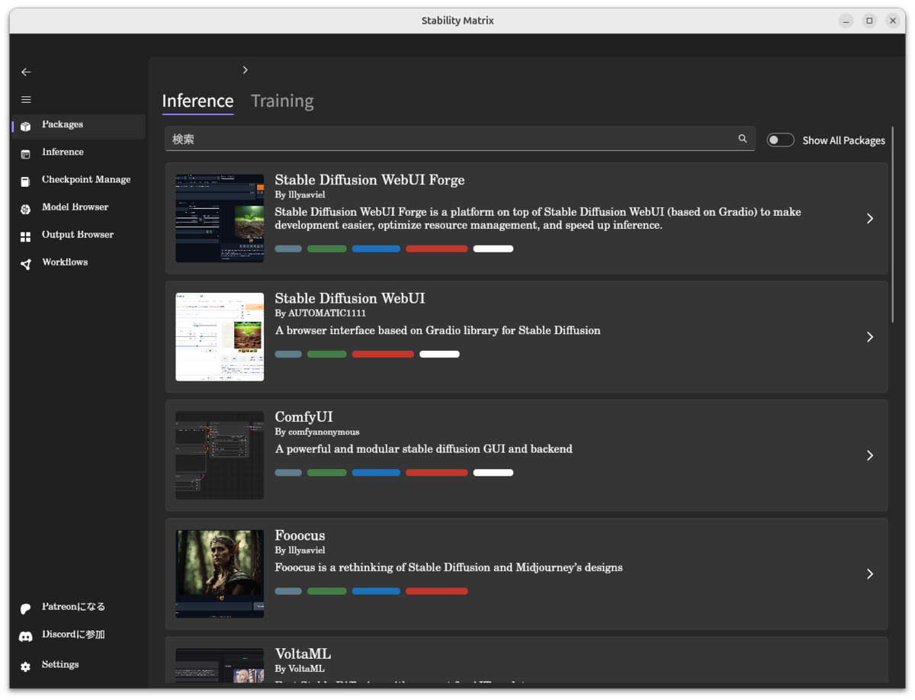The height and width of the screenshot is (700, 915).
Task: Click the green badge on Fooocus card
Action: tap(327, 591)
